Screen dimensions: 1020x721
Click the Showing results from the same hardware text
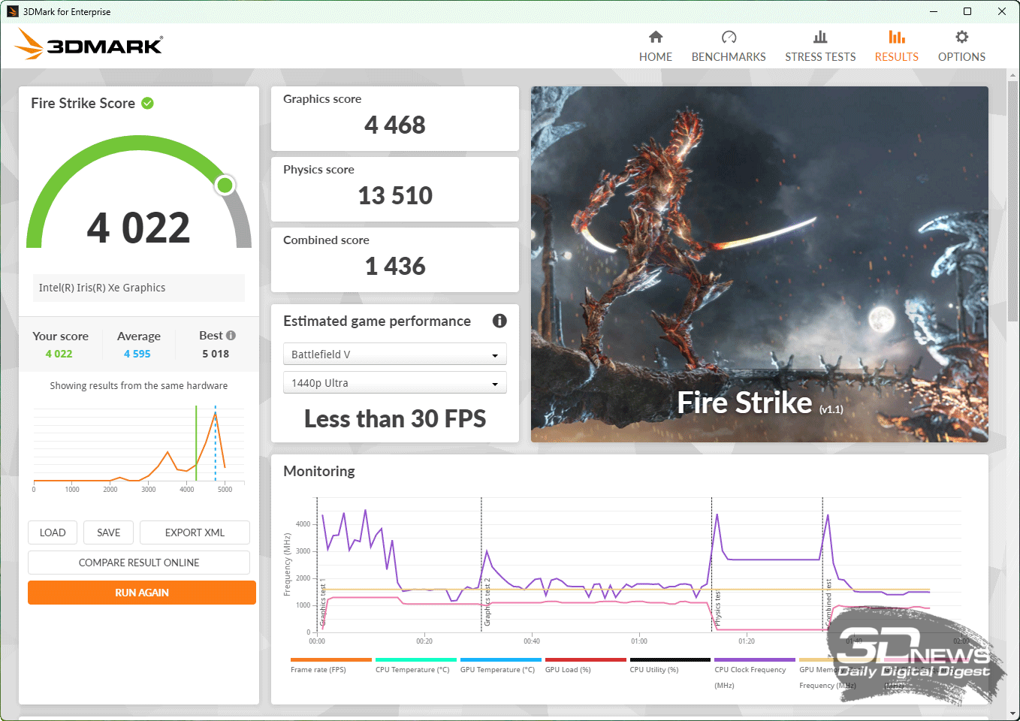tap(139, 385)
